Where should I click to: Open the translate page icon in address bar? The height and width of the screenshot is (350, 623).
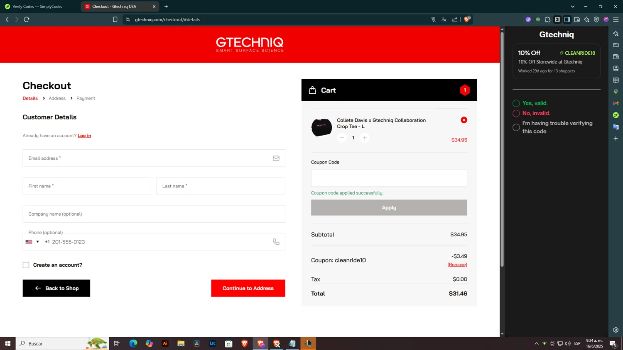444,19
